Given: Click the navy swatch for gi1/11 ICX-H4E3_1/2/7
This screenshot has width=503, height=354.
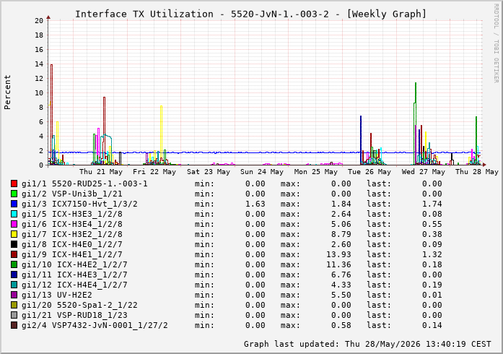Looking at the screenshot, I should point(14,275).
